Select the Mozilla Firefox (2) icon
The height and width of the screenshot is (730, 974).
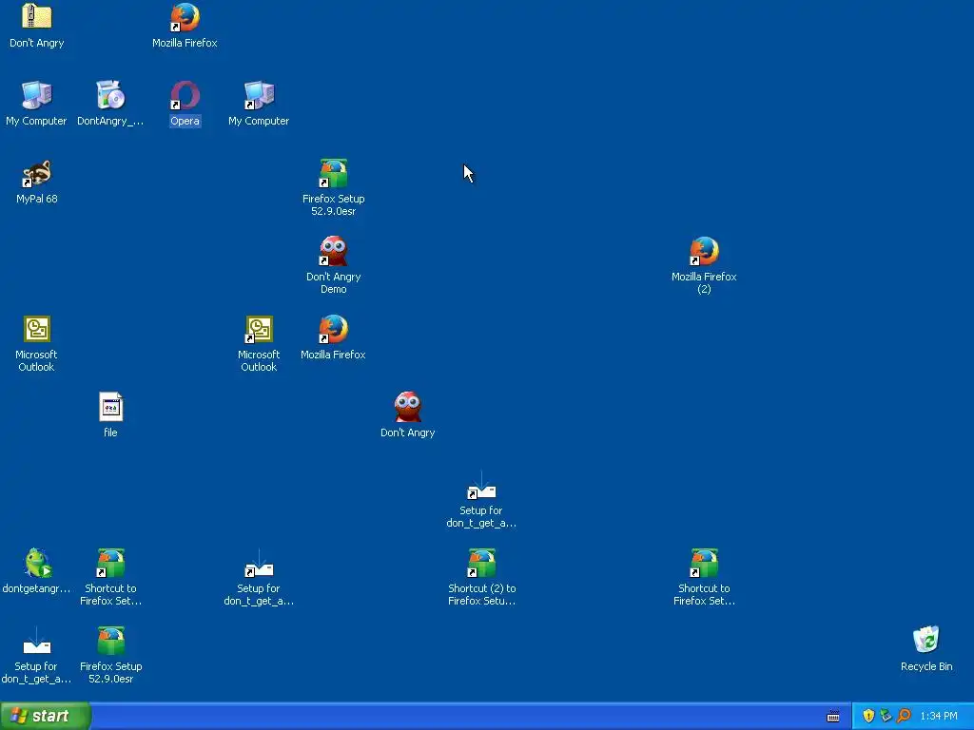pos(704,251)
